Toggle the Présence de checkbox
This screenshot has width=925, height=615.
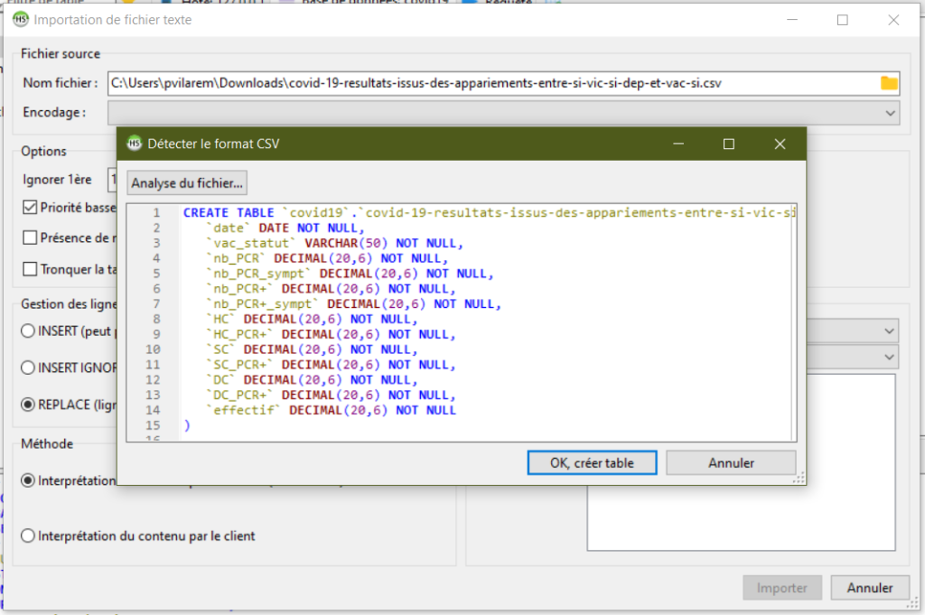(30, 238)
